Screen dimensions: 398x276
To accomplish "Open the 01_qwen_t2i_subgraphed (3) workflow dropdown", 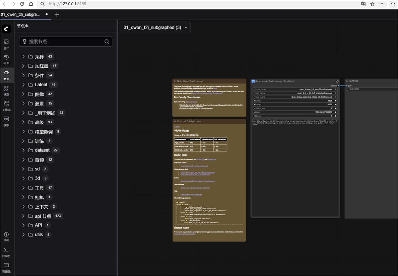I will click(155, 28).
